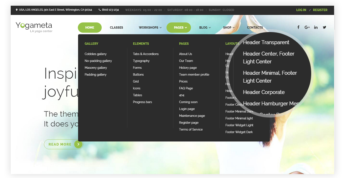Click the Weekdays opening hours text

pyautogui.click(x=143, y=10)
